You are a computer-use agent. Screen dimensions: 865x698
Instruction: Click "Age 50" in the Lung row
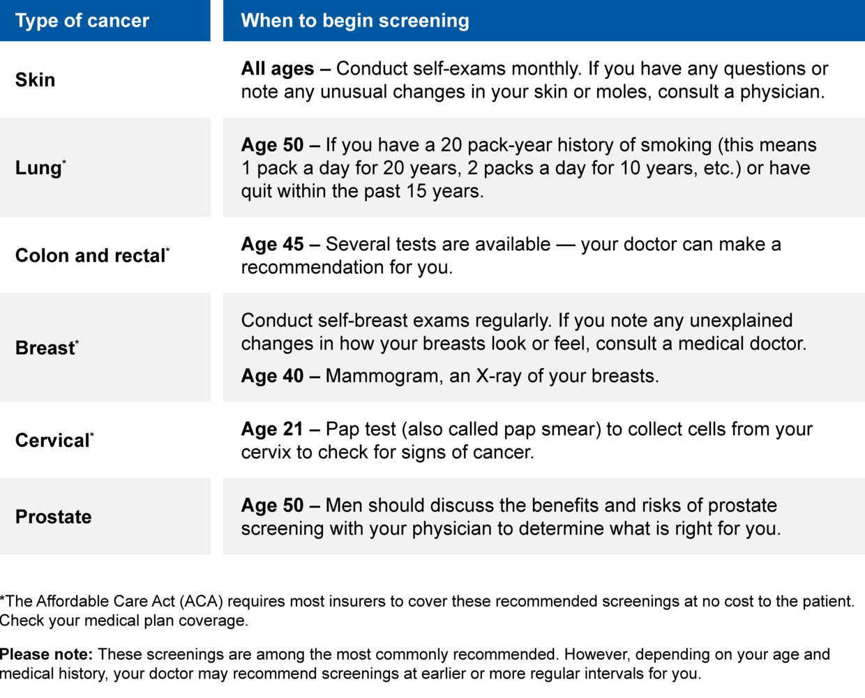(272, 145)
